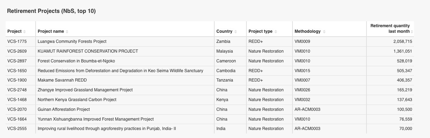Select project ID VCS-2070
This screenshot has height=138, width=430.
(17, 109)
